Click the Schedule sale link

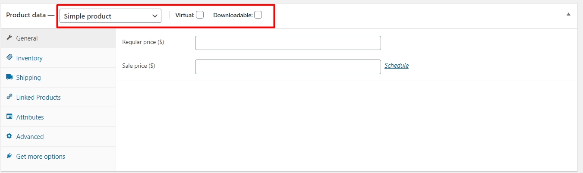click(x=397, y=66)
